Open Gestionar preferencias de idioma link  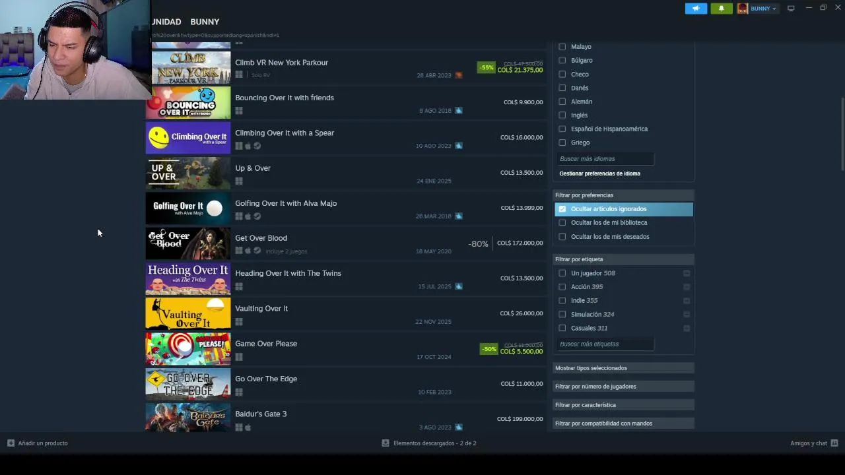(x=599, y=174)
